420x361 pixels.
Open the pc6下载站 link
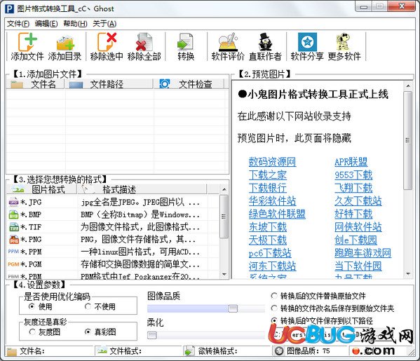(x=270, y=253)
